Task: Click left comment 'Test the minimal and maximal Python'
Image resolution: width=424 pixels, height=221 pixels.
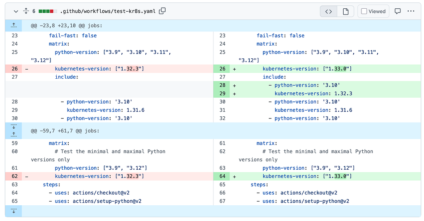Action: pyautogui.click(x=110, y=151)
